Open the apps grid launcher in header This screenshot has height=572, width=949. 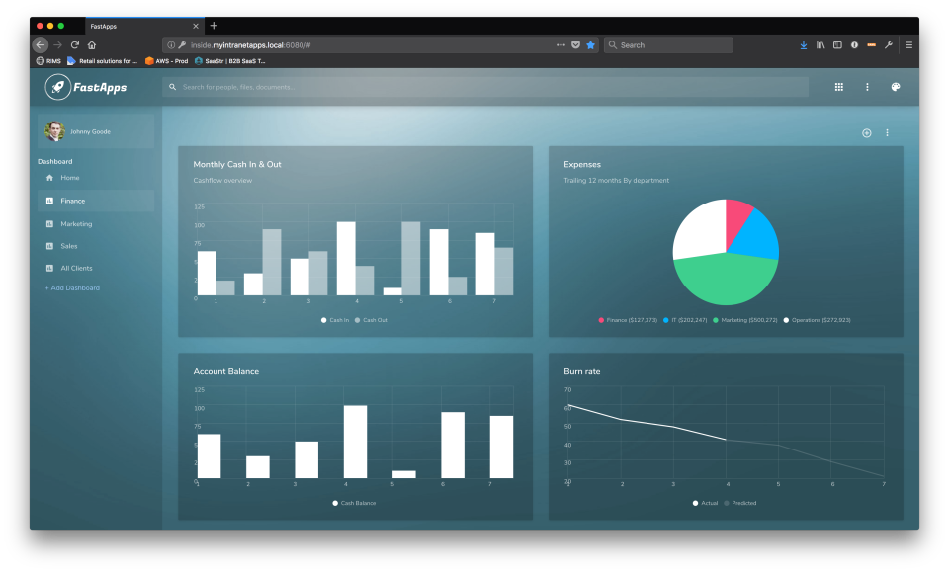tap(838, 87)
